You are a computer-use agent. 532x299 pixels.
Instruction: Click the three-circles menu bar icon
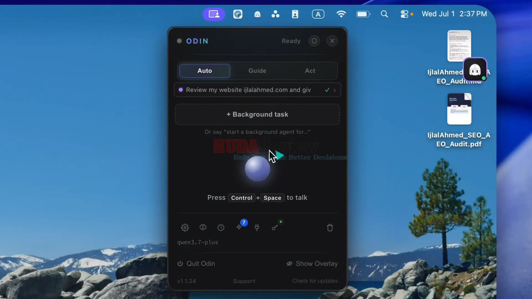(275, 14)
